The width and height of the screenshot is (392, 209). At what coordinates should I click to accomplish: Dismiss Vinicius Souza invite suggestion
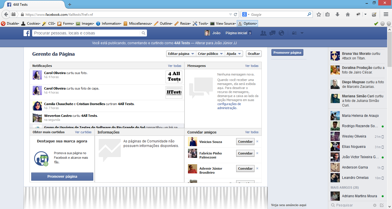257,141
